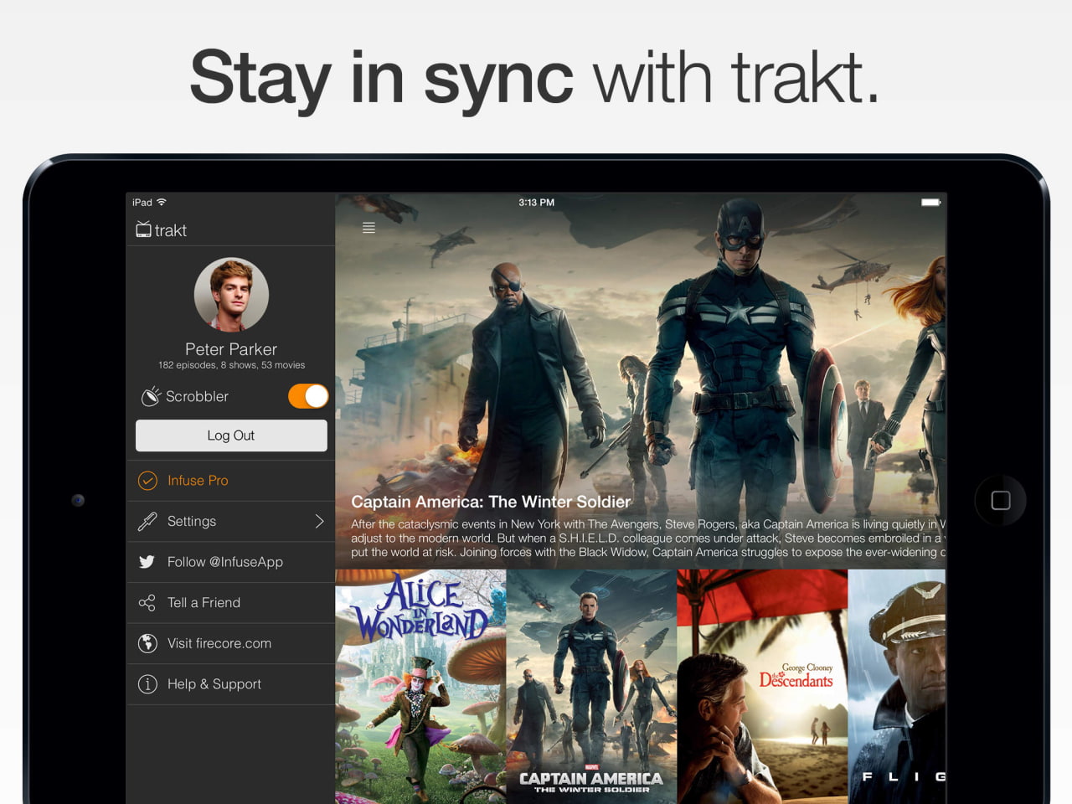Click the globe icon beside Visit firecore.com
1072x804 pixels.
(147, 643)
